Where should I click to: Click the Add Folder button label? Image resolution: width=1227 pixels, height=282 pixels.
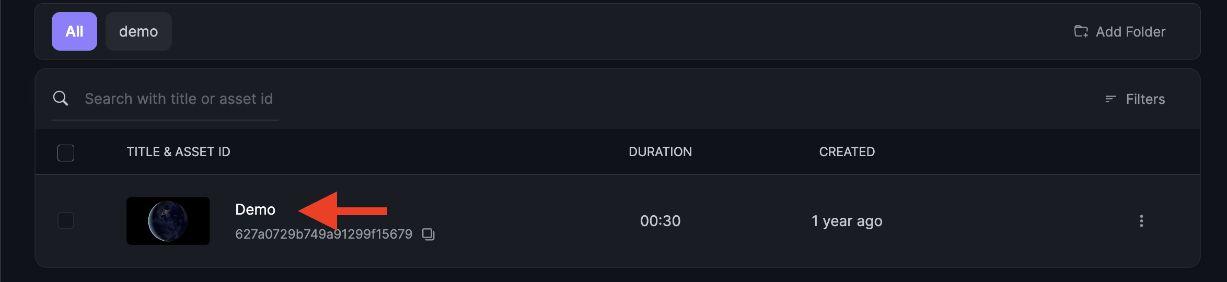tap(1131, 32)
